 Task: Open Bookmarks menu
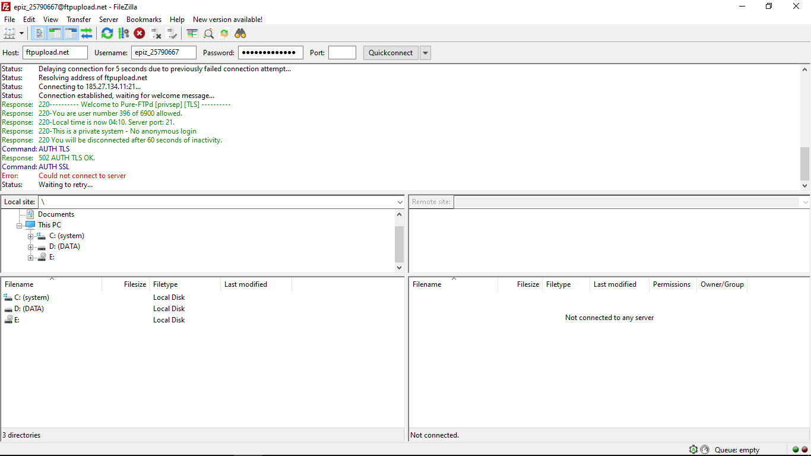144,20
